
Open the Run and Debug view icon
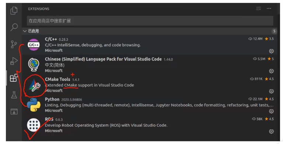click(14, 61)
